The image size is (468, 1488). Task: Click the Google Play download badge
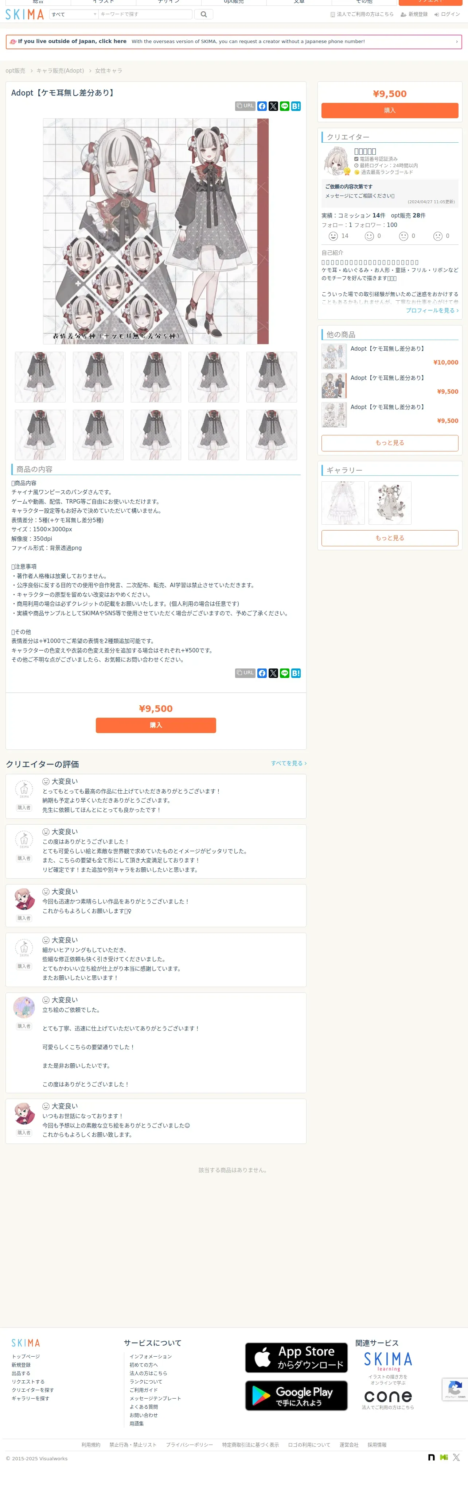coord(296,1396)
